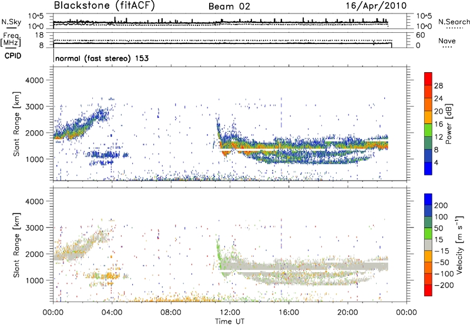Click the solid line sample under N.Sky label
Image resolution: width=470 pixels, height=325 pixels.
[x=11, y=28]
